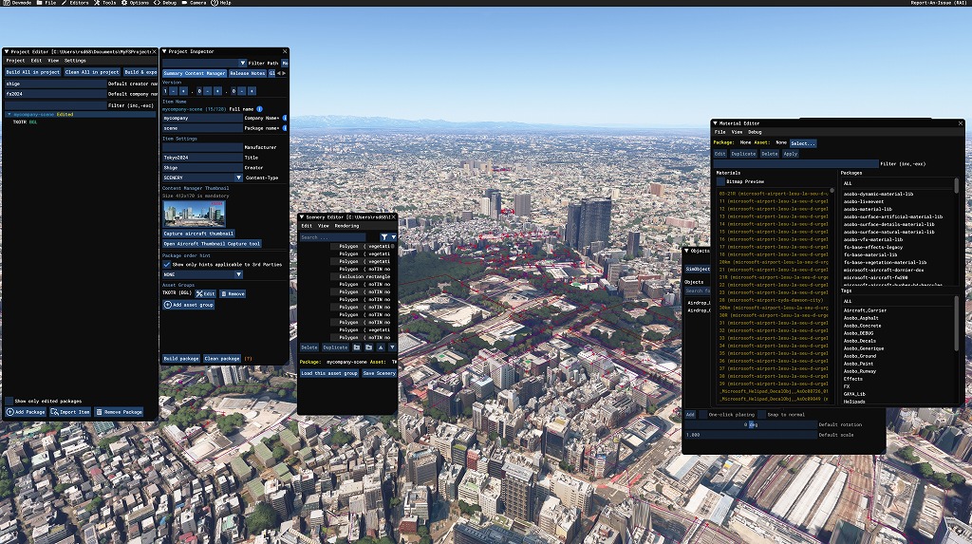
Task: Collapse the Material Editor window with its title triangle
Action: pyautogui.click(x=715, y=123)
